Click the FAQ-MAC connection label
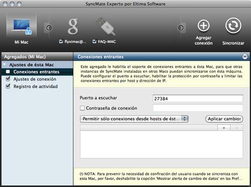Image resolution: width=251 pixels, height=187 pixels. [107, 42]
